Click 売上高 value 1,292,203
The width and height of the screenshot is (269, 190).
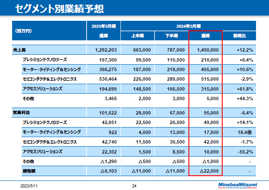[106, 50]
